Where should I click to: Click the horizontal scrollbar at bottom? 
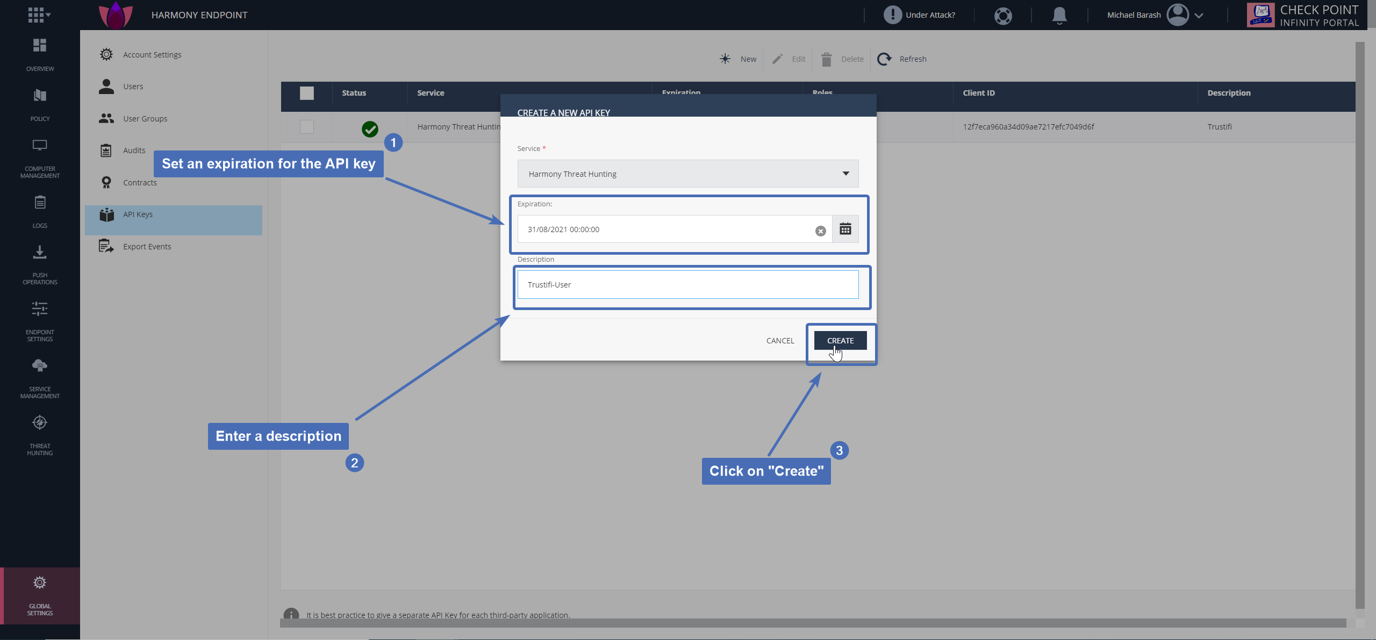tap(813, 623)
